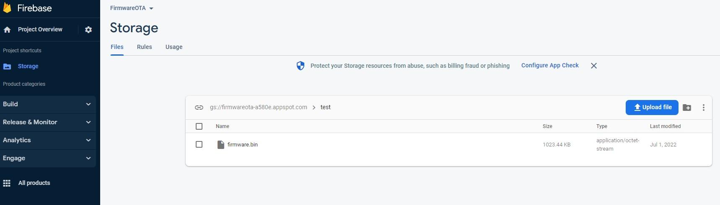Screen dimensions: 720x205
Task: Click Configure App Check link
Action: coord(550,65)
